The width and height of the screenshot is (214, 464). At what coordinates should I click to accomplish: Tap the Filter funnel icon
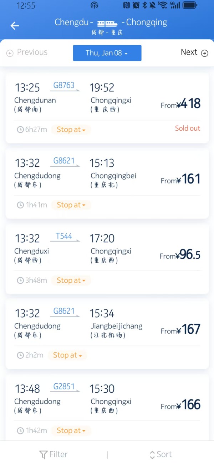click(43, 454)
